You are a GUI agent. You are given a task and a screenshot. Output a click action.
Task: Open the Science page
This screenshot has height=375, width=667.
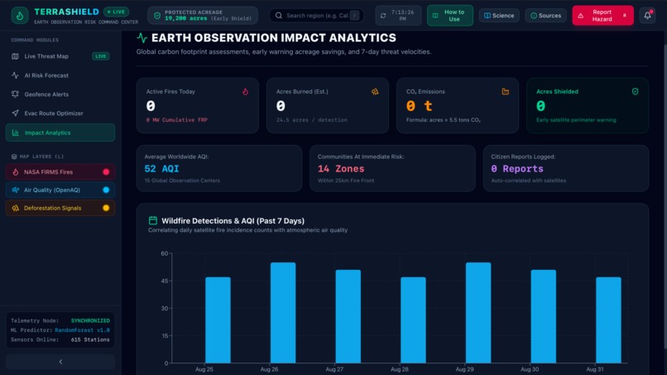point(499,16)
